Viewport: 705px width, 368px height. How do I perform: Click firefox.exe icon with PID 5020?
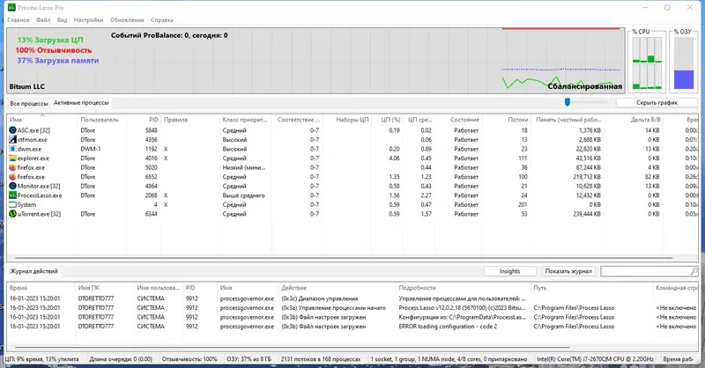pyautogui.click(x=12, y=167)
